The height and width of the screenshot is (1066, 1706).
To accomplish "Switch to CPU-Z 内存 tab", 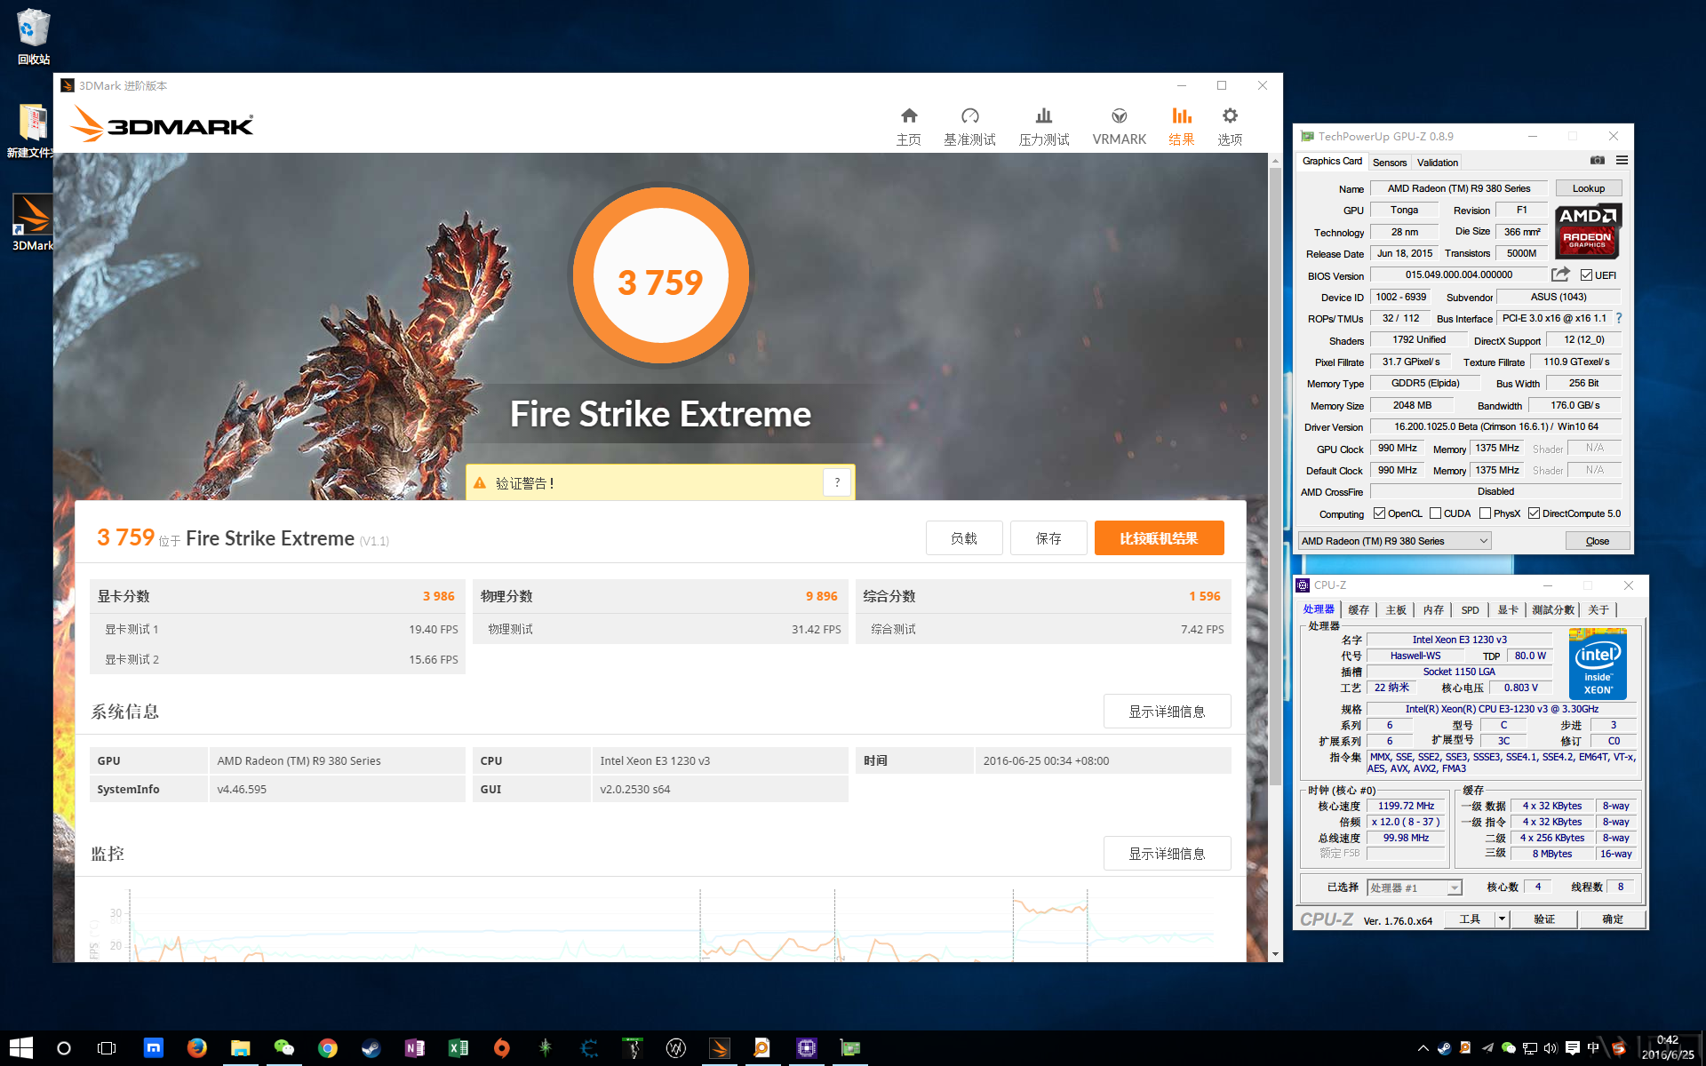I will pyautogui.click(x=1433, y=610).
